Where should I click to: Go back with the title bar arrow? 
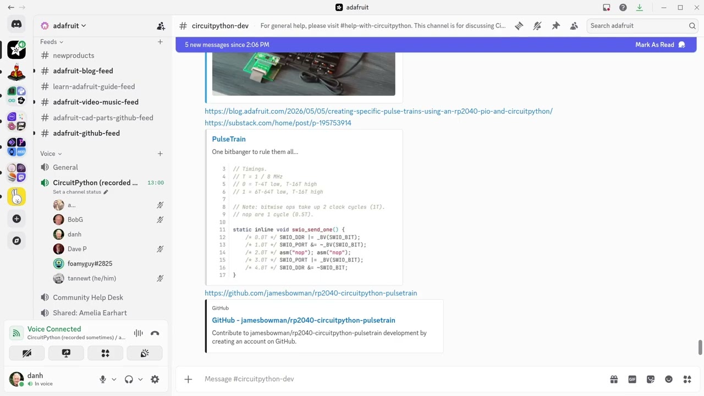pos(10,7)
